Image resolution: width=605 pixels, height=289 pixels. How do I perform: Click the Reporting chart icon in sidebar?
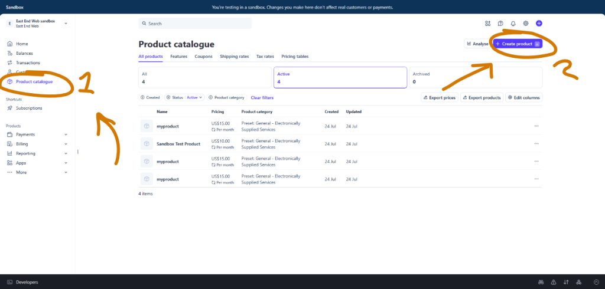(10, 153)
